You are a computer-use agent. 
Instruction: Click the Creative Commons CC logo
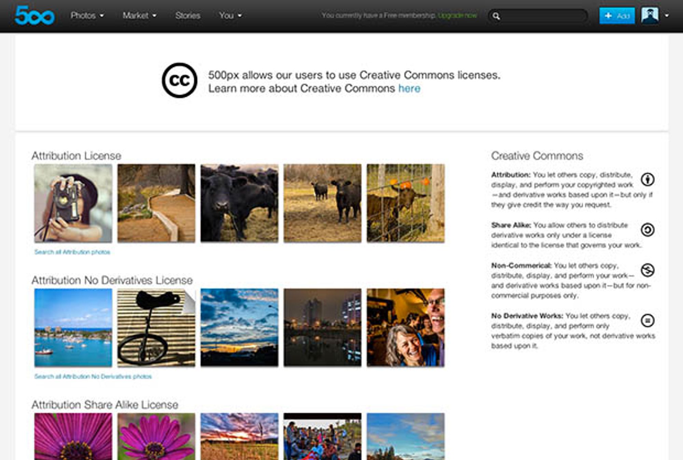click(179, 81)
